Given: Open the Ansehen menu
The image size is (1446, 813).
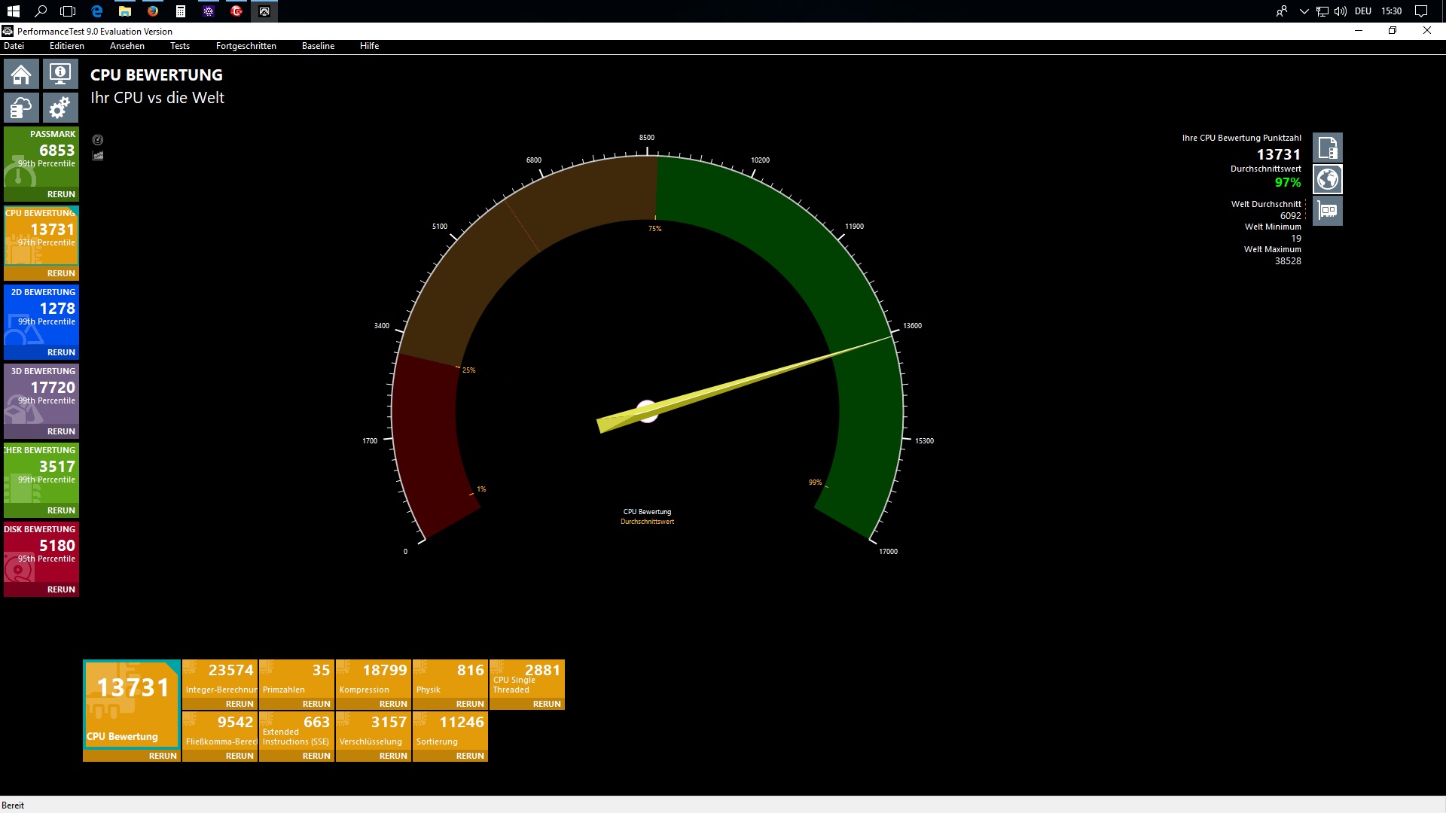Looking at the screenshot, I should [127, 46].
